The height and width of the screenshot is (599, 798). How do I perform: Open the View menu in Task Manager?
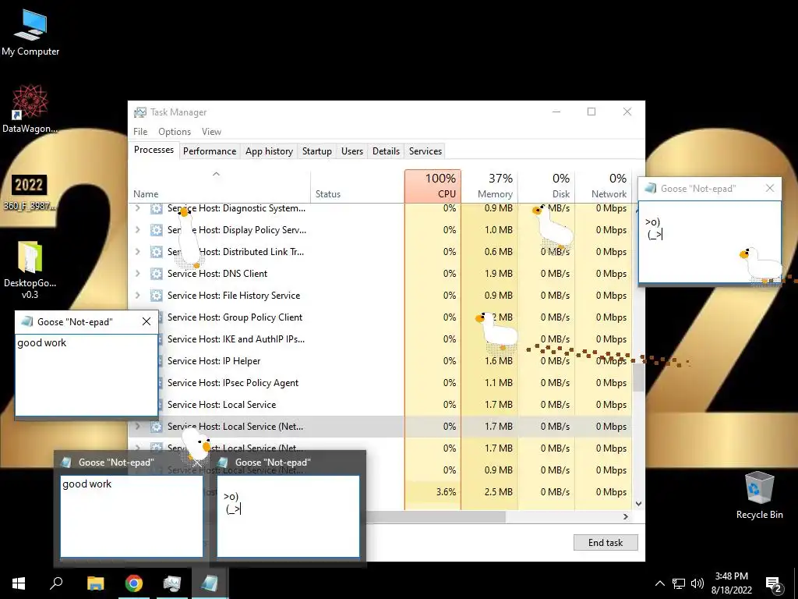click(211, 131)
